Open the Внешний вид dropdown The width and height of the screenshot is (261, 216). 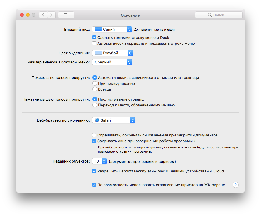[x=112, y=30]
